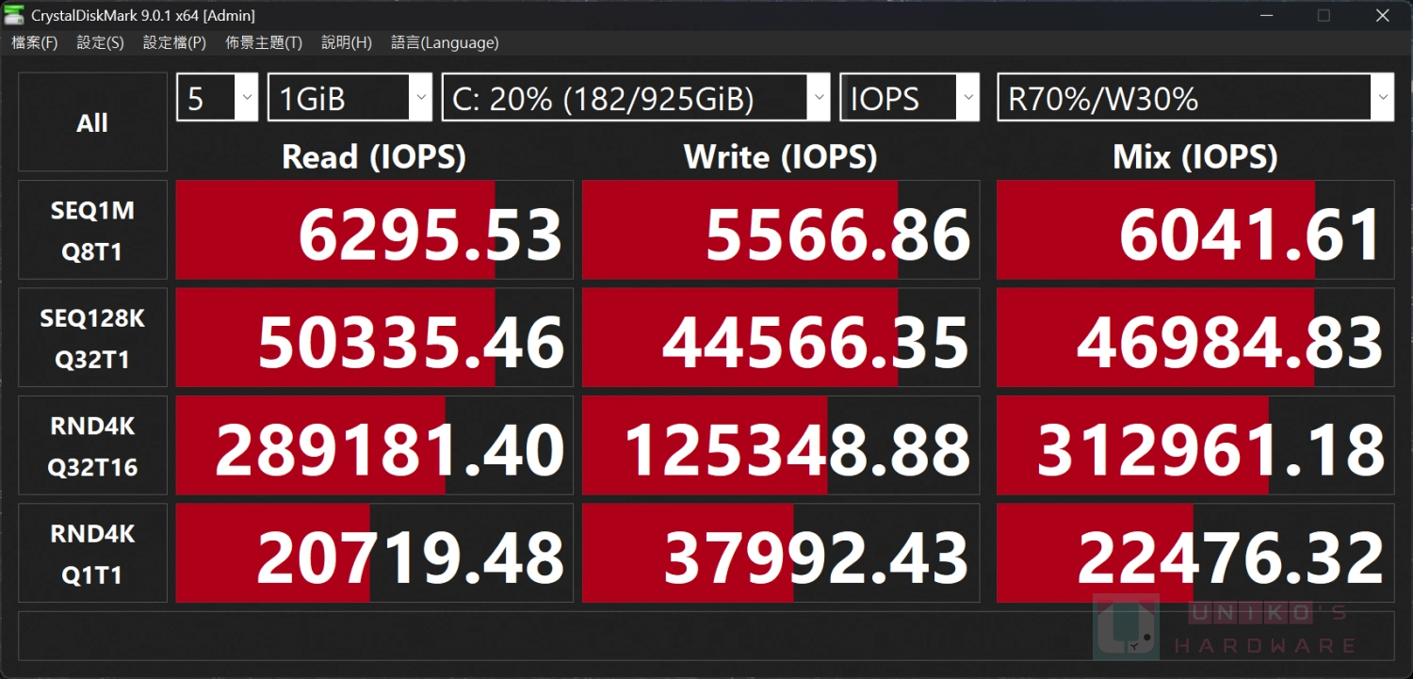1413x679 pixels.
Task: Open the C: drive selection dropdown
Action: click(x=636, y=98)
